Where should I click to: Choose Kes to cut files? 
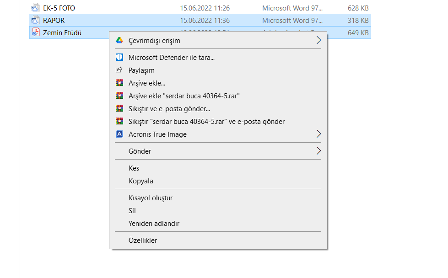click(218, 168)
